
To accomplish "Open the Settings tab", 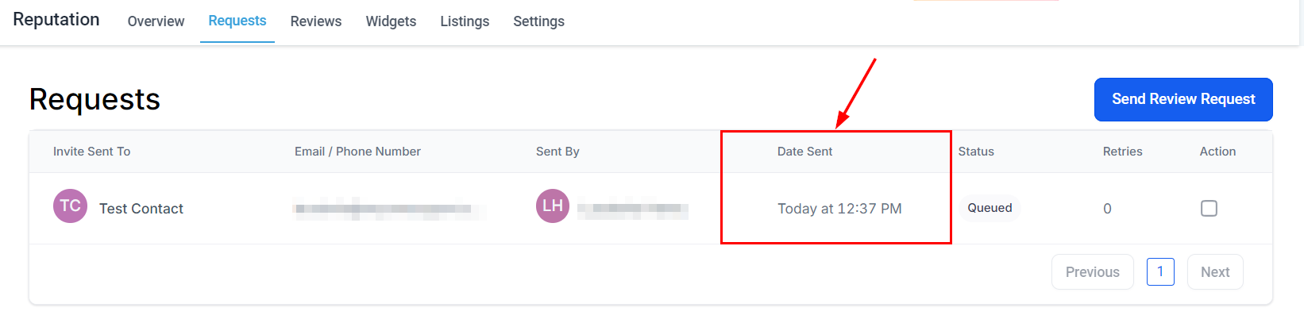I will [x=538, y=21].
